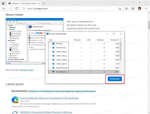150x114 pixels.
Task: Select the Winaero tab in tab strip
Action: point(24,3)
